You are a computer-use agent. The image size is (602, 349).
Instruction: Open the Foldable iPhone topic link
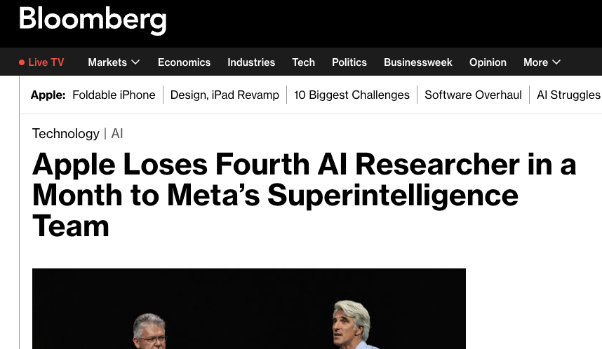coord(114,95)
